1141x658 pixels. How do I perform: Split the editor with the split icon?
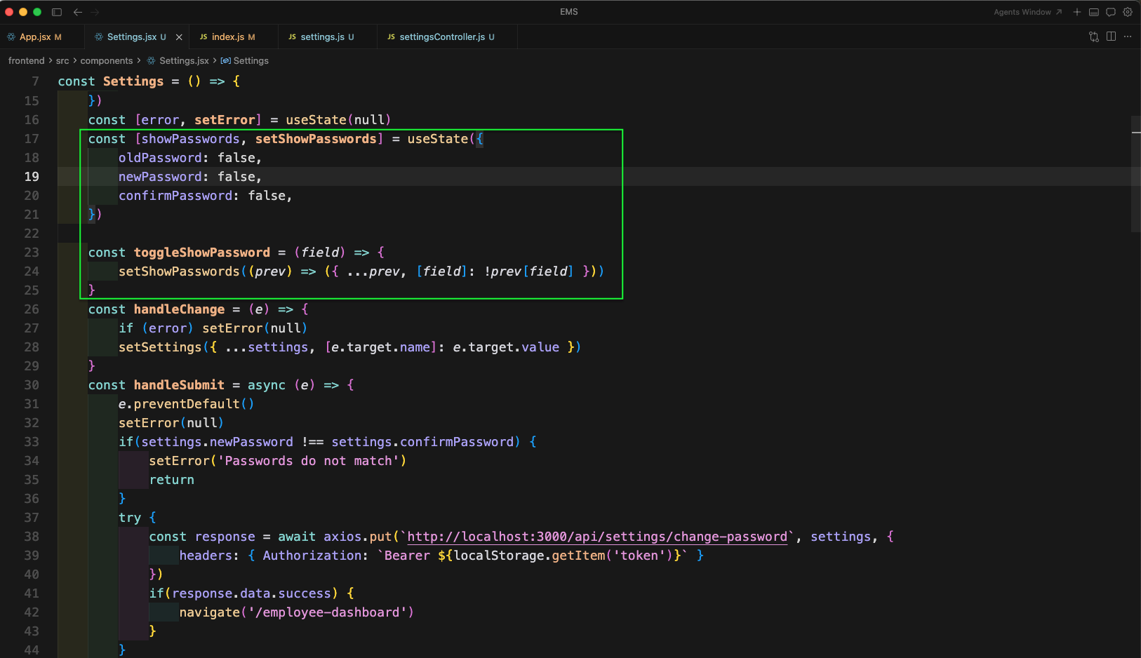point(1111,36)
